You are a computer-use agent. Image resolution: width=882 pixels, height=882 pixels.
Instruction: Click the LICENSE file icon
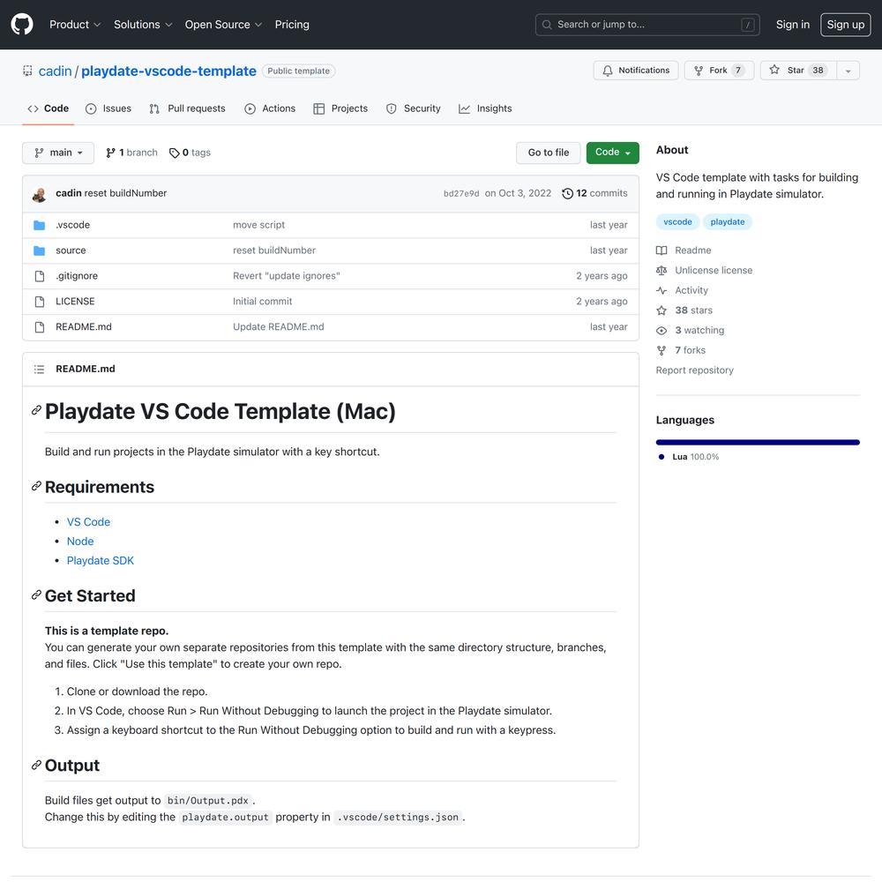coord(40,302)
